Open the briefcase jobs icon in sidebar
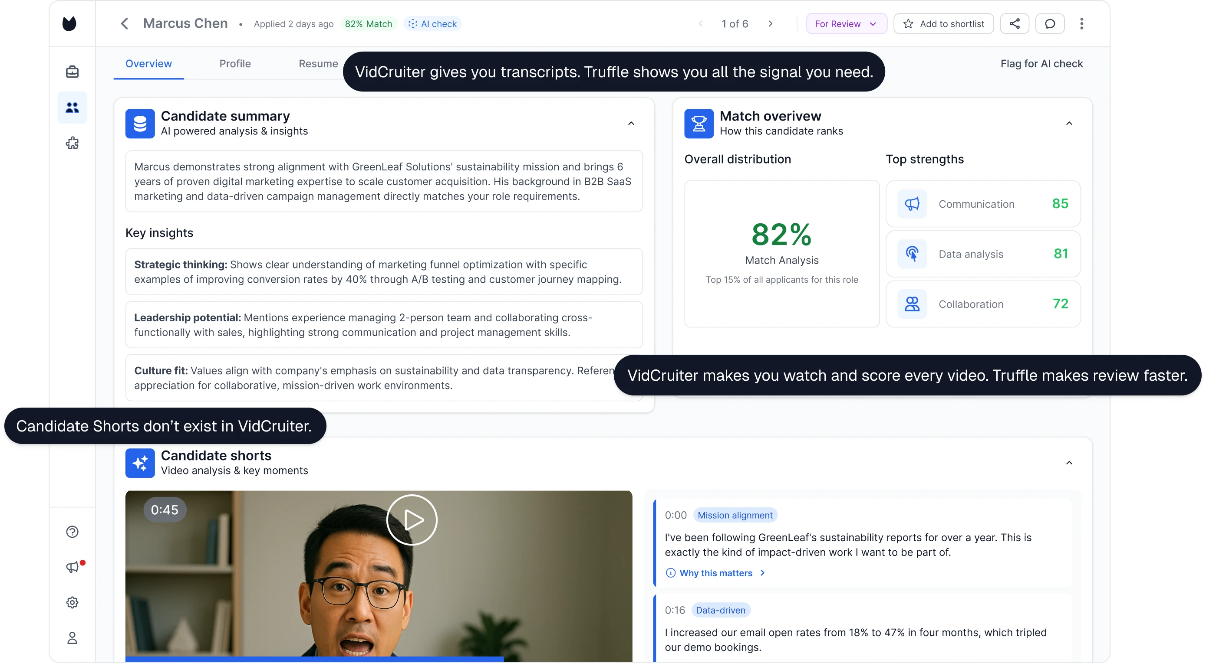 [x=72, y=72]
